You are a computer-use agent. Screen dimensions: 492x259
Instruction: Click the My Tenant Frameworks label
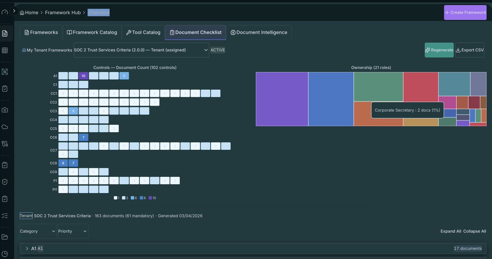[47, 50]
